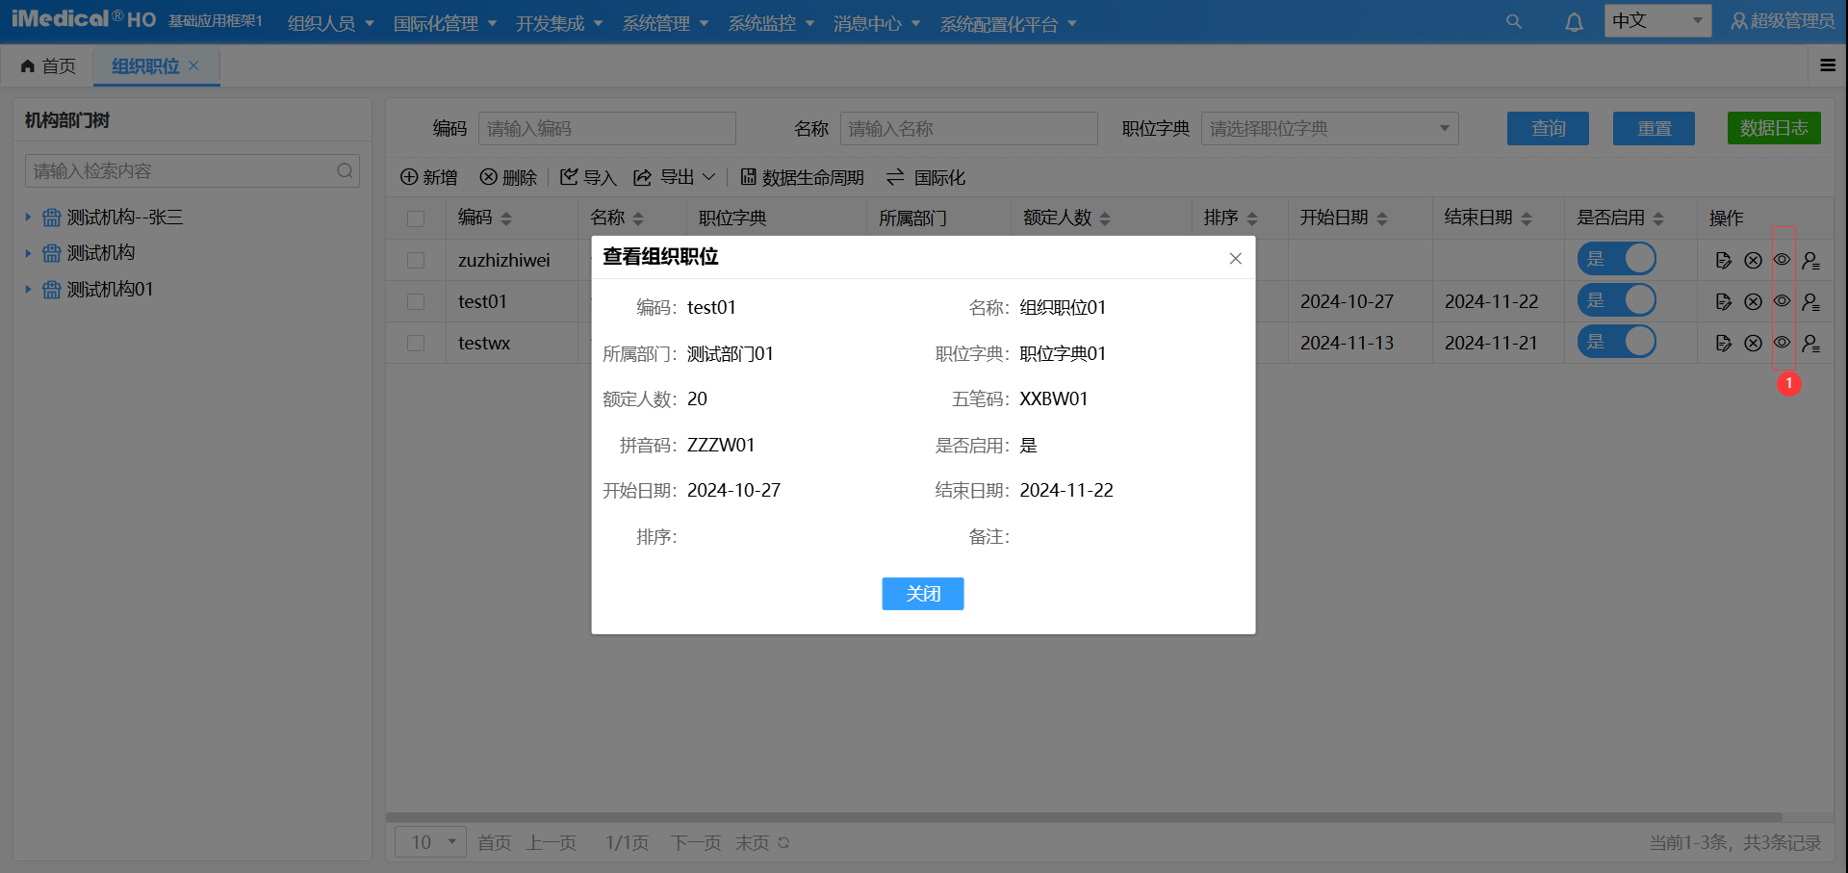Disable the 是否启用 switch on testwx row
The image size is (1848, 873).
pyautogui.click(x=1616, y=342)
